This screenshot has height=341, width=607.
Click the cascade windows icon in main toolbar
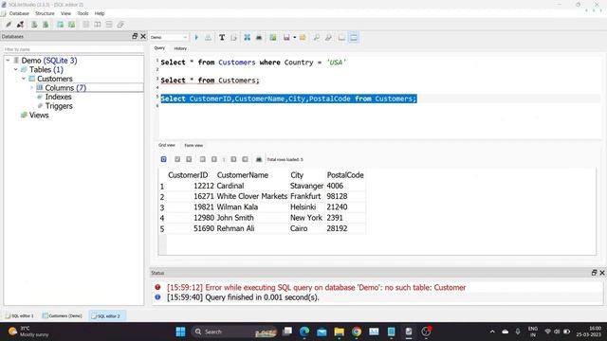(120, 25)
